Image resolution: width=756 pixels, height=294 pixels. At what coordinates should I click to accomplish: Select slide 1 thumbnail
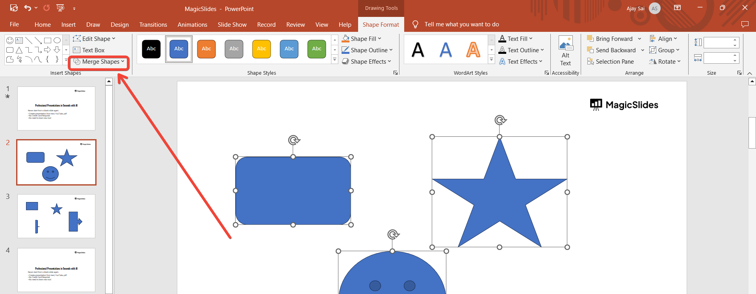point(56,108)
